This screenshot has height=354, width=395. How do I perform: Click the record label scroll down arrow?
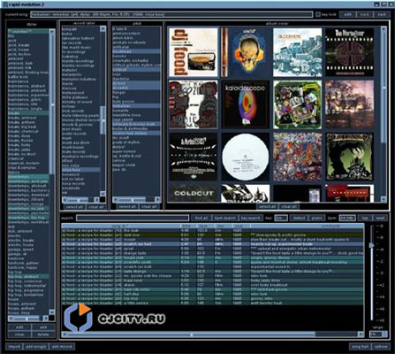coord(103,194)
